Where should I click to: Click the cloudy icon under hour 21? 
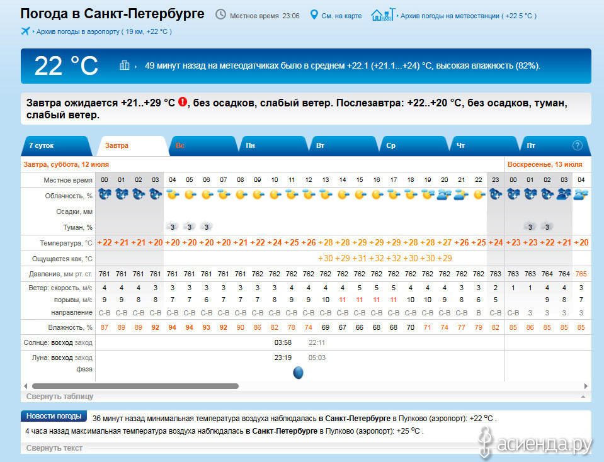coord(462,194)
